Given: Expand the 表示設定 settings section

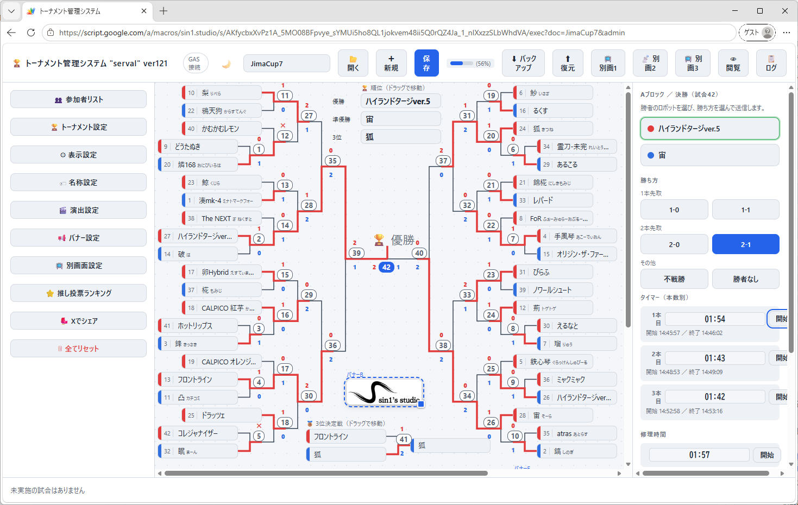Looking at the screenshot, I should 78,155.
